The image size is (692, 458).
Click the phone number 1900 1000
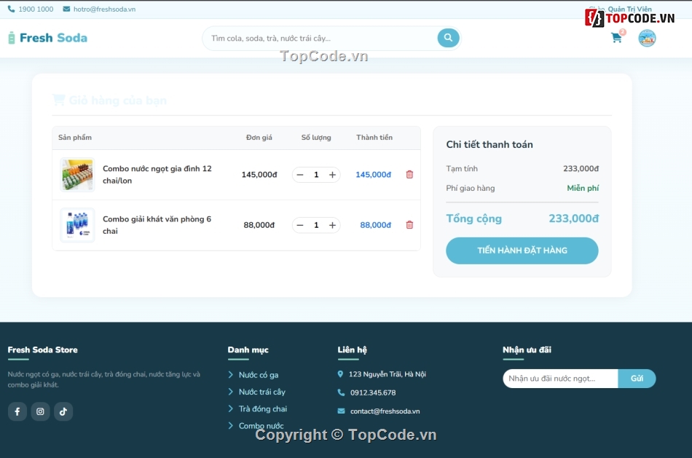point(36,9)
